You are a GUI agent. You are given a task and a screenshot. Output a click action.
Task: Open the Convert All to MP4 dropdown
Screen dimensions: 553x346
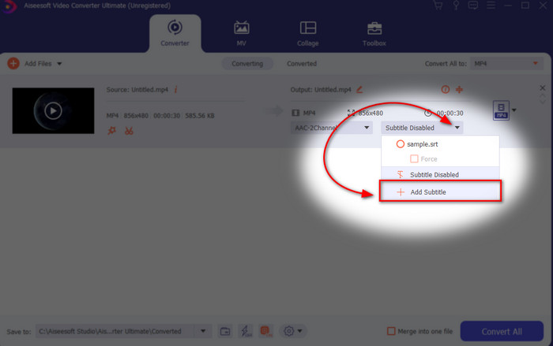coord(506,64)
